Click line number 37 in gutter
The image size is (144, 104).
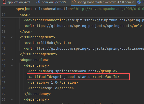[x=3, y=26]
